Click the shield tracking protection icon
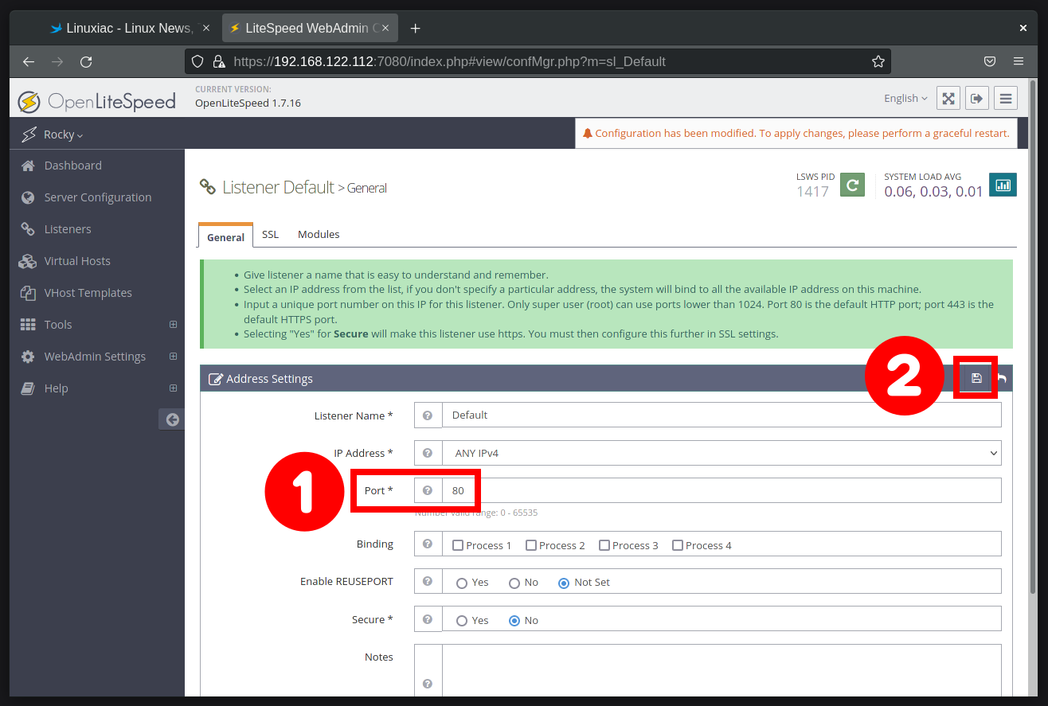Viewport: 1048px width, 706px height. click(198, 61)
